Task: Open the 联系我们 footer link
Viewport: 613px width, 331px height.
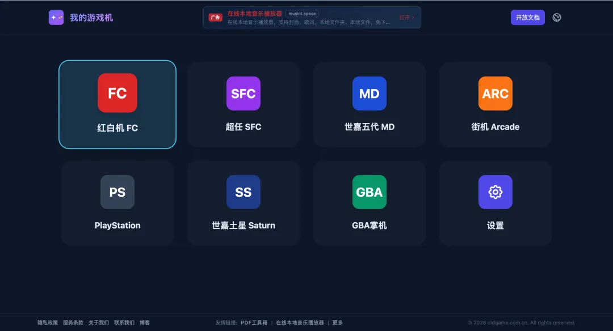Action: pyautogui.click(x=124, y=323)
